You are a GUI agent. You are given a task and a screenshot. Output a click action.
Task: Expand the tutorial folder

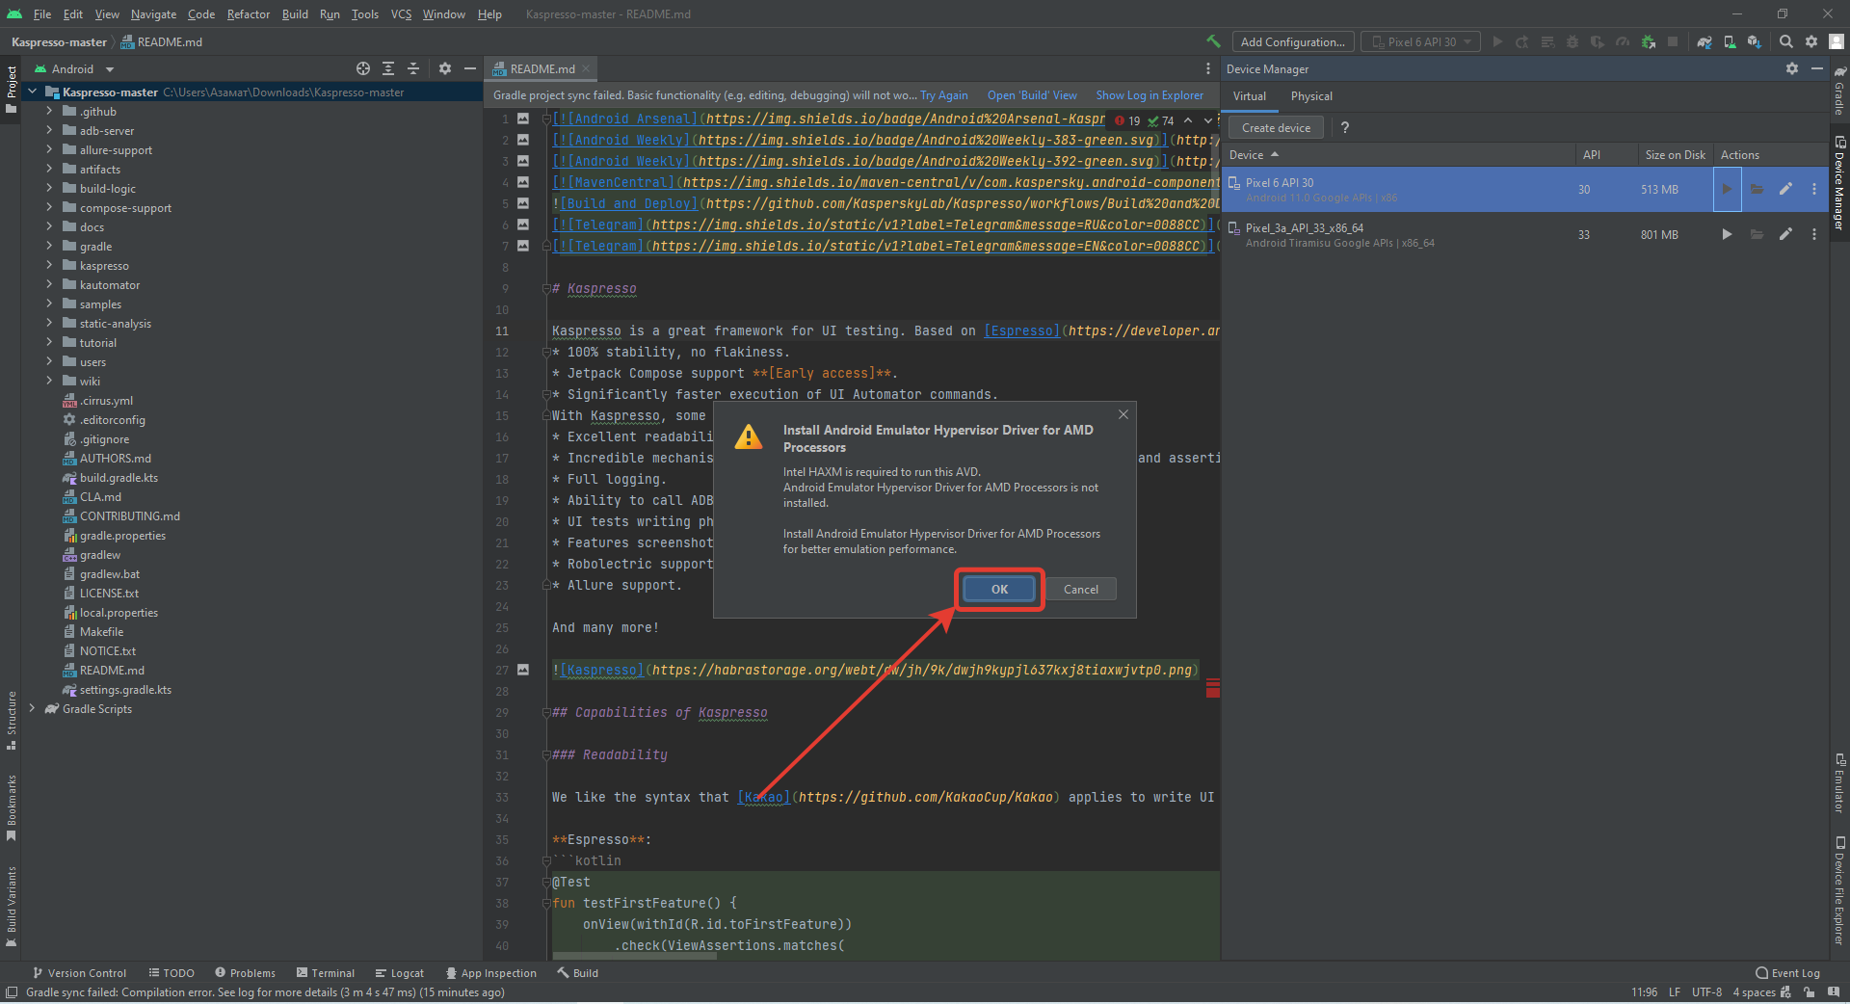coord(49,343)
